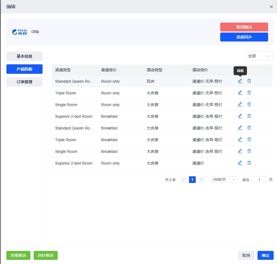277x264 pixels.
Task: Delete the Triple Room, Room only mapping
Action: point(249,93)
